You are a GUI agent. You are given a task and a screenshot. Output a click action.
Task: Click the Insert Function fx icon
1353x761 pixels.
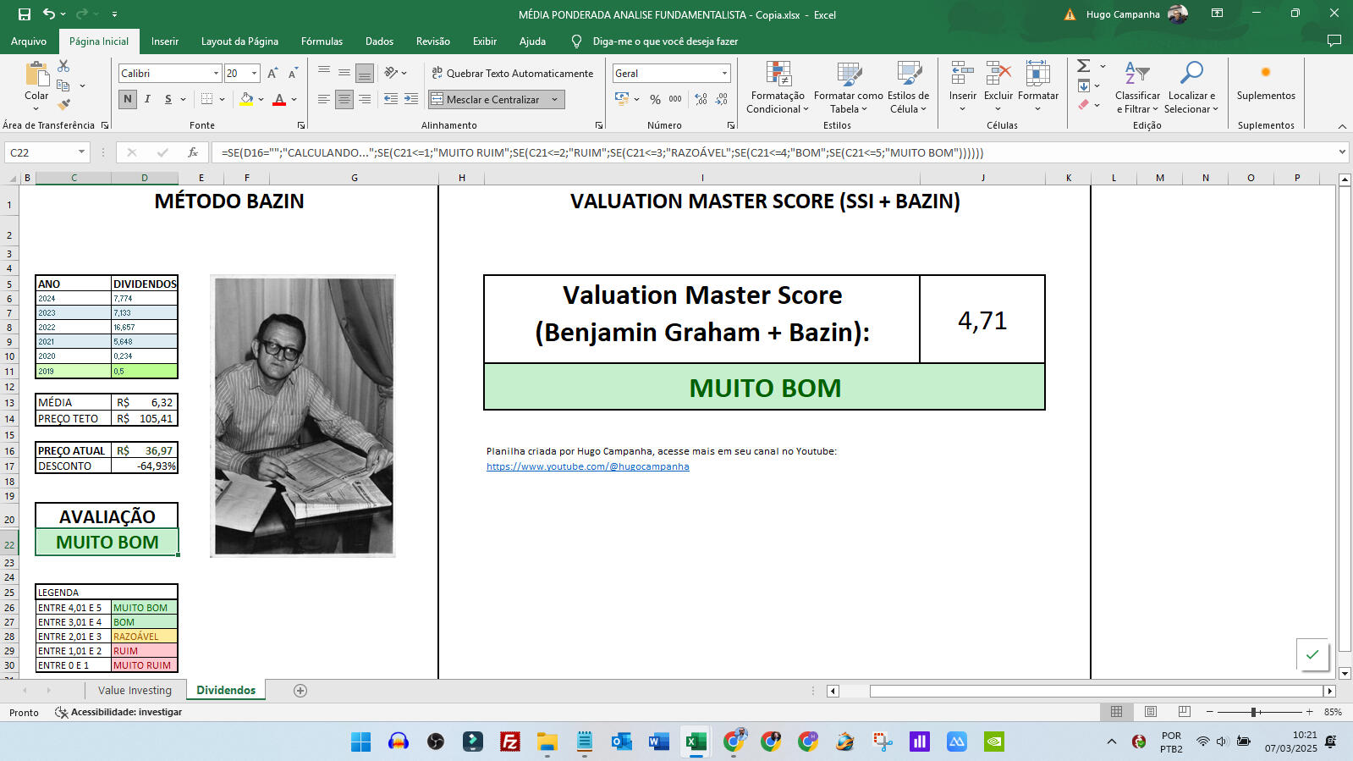[x=193, y=152]
